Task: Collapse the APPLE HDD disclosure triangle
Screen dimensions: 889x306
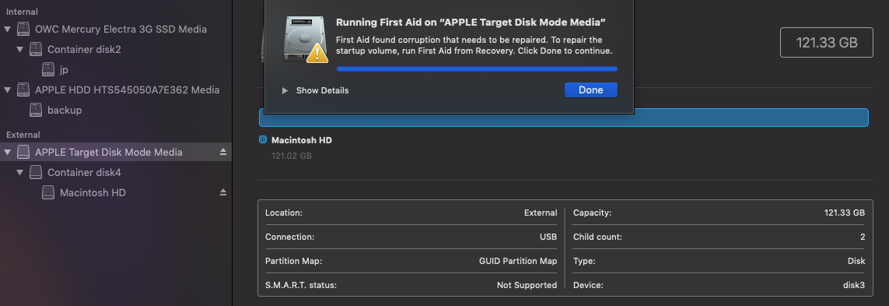Action: (7, 90)
